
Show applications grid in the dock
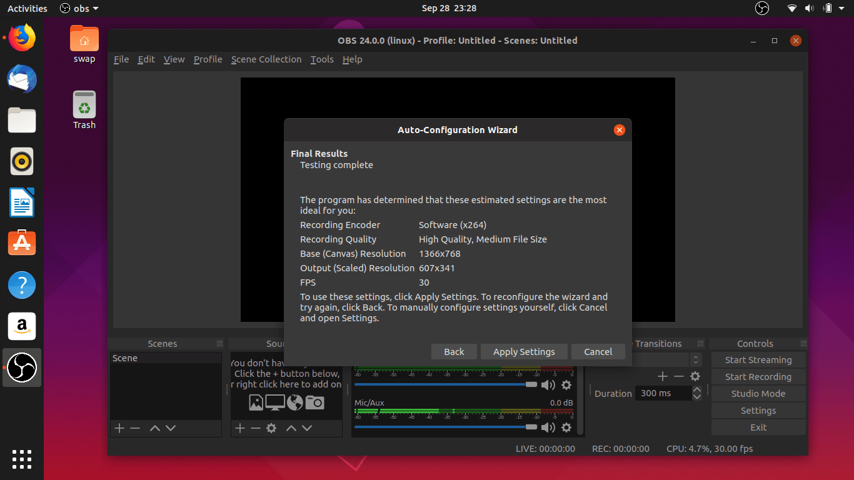click(x=22, y=459)
